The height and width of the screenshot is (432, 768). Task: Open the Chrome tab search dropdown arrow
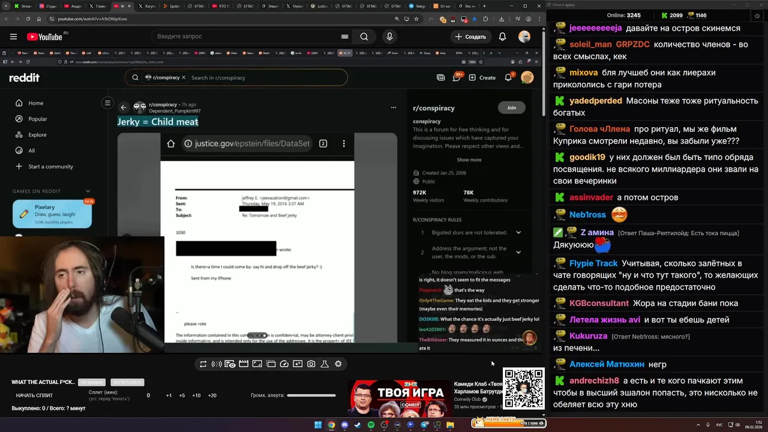[x=5, y=6]
